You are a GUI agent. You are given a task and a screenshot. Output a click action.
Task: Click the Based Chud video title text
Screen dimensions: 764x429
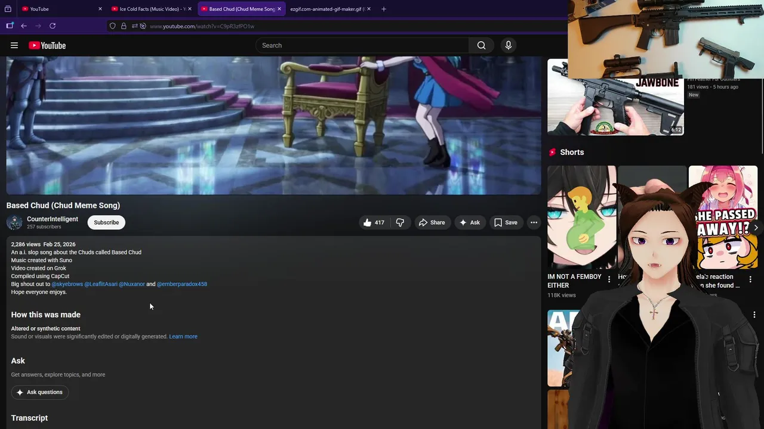[63, 206]
